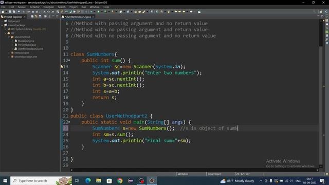Close the UserMethodpart2.java editor tab
This screenshot has width=329, height=185.
point(93,16)
